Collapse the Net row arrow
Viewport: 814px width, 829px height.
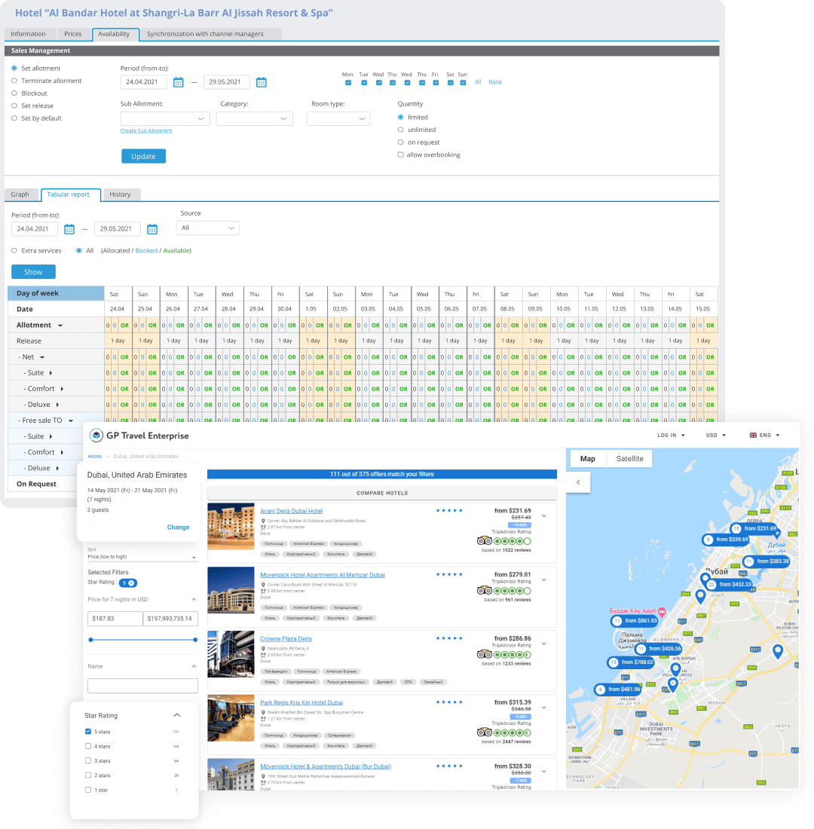(x=42, y=357)
